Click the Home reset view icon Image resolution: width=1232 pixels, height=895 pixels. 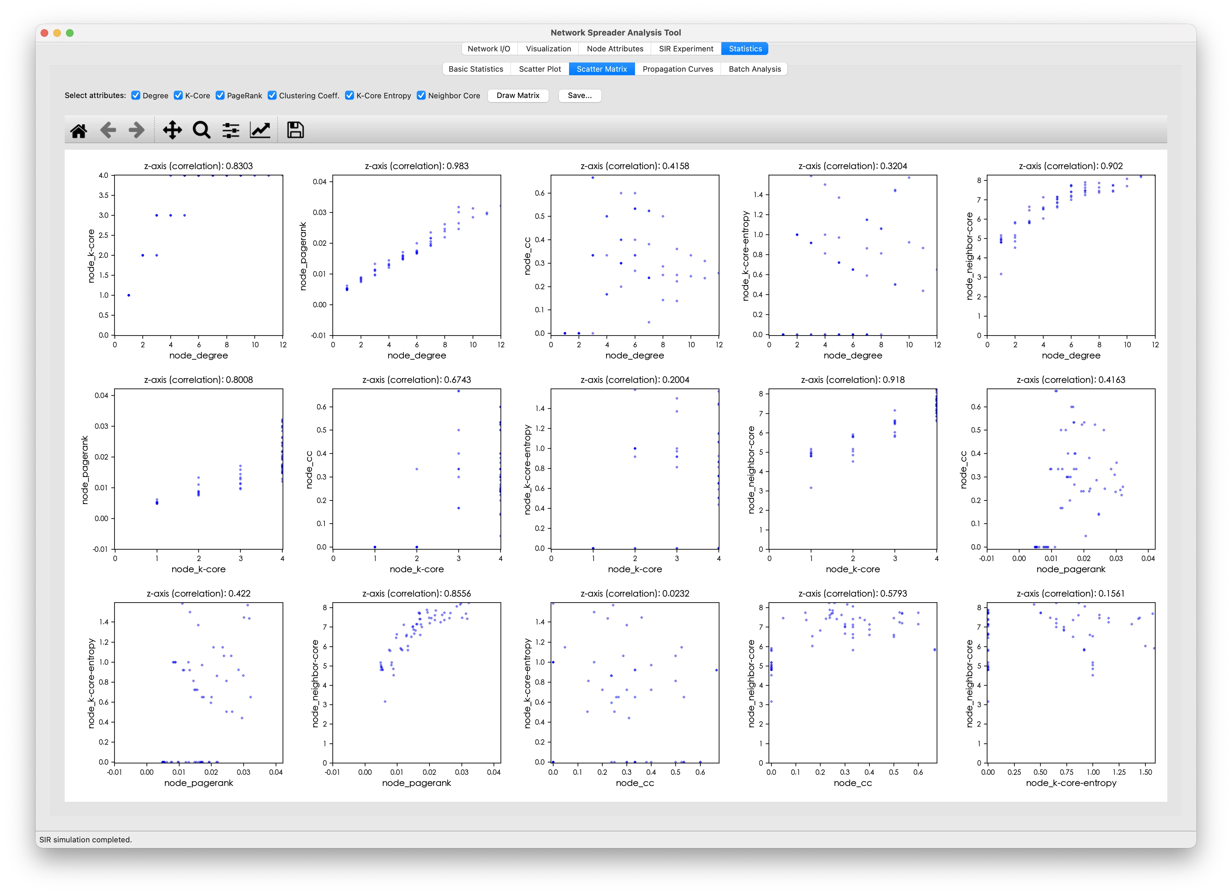point(79,130)
